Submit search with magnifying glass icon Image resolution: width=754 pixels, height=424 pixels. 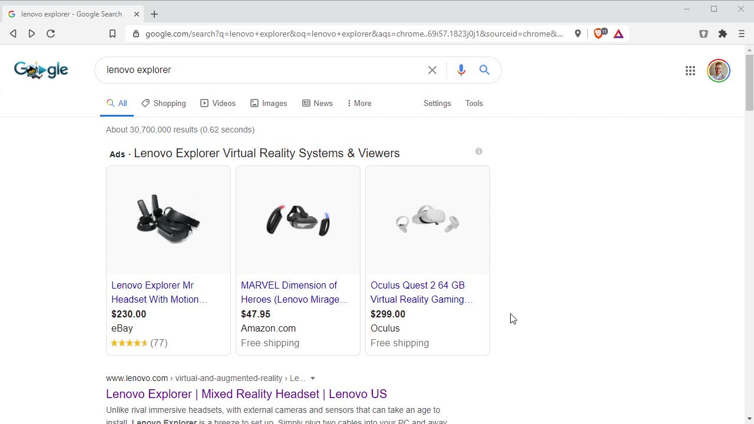484,70
